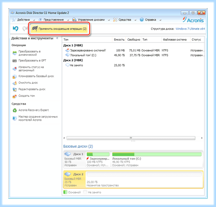Open the Windows 7 Ultimate x64 link
This screenshot has height=207, width=216.
pyautogui.click(x=190, y=29)
